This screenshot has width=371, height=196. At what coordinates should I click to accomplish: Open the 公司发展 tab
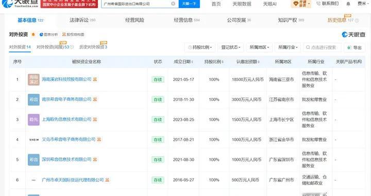coord(239,20)
